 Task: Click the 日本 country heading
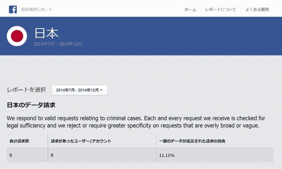coord(46,33)
